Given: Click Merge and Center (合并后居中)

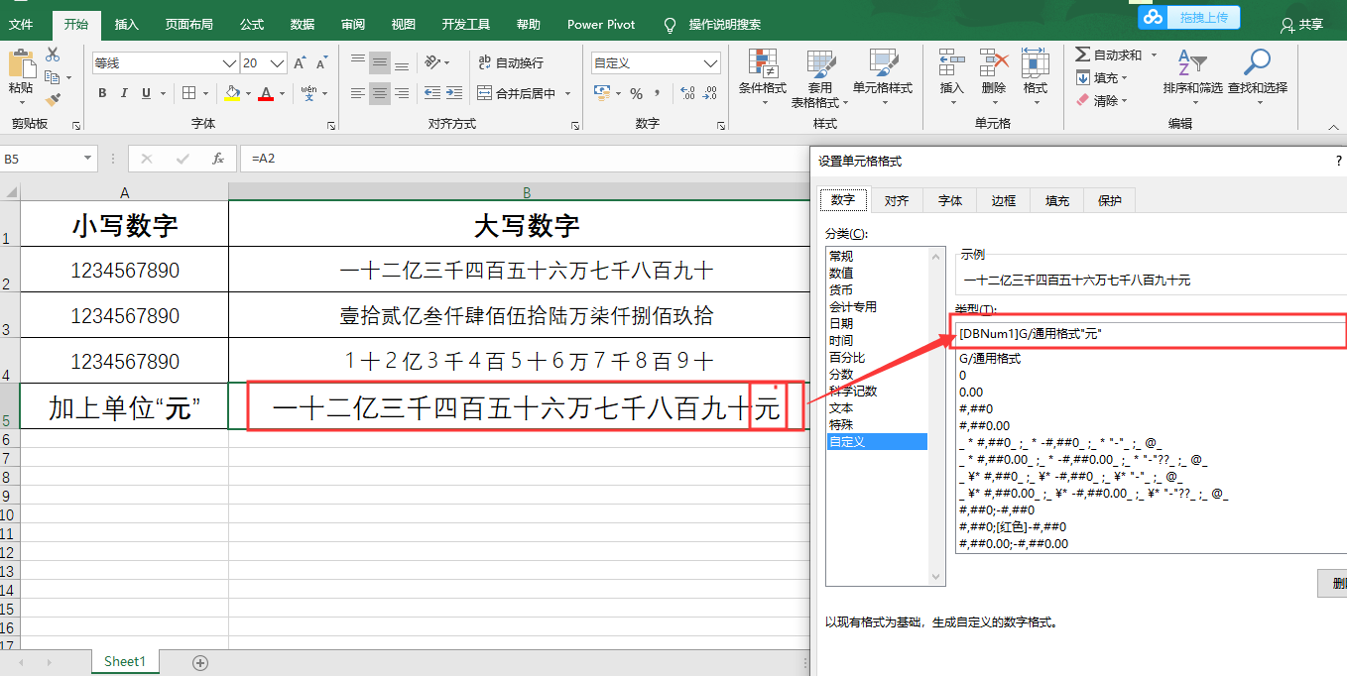Looking at the screenshot, I should 517,93.
